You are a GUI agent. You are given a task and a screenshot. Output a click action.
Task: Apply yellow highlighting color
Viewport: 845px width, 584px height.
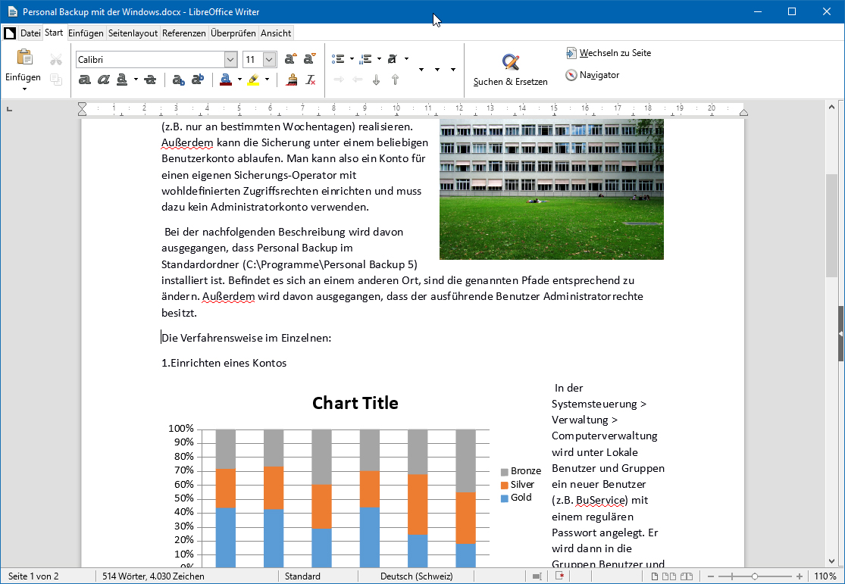pos(253,80)
